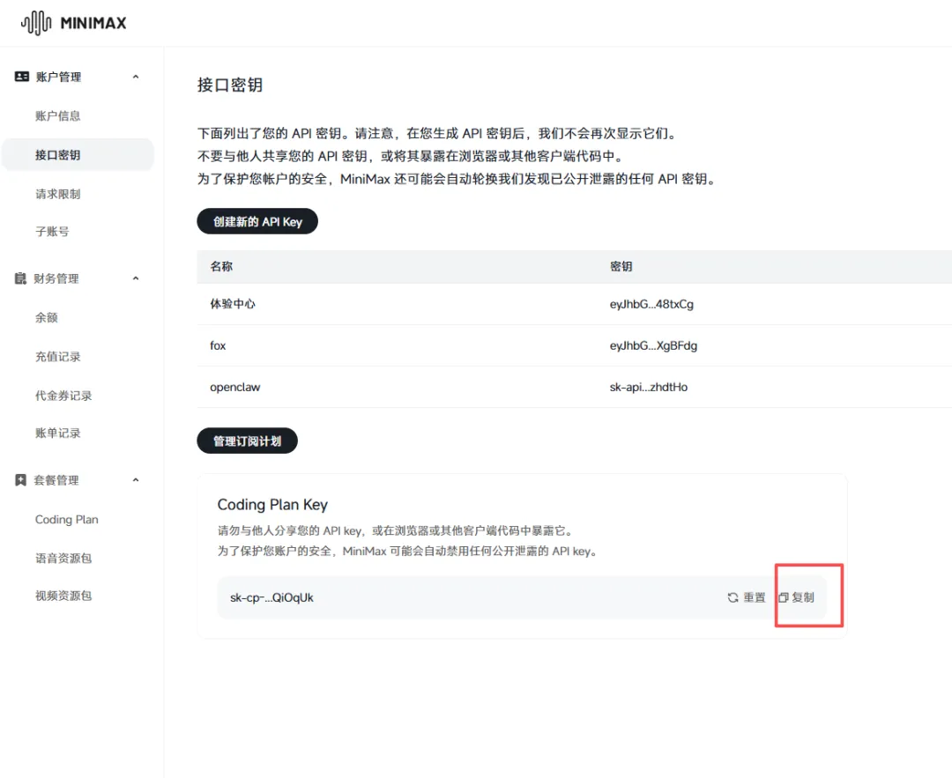Click the 套餐管理 bookmark icon

[x=20, y=480]
